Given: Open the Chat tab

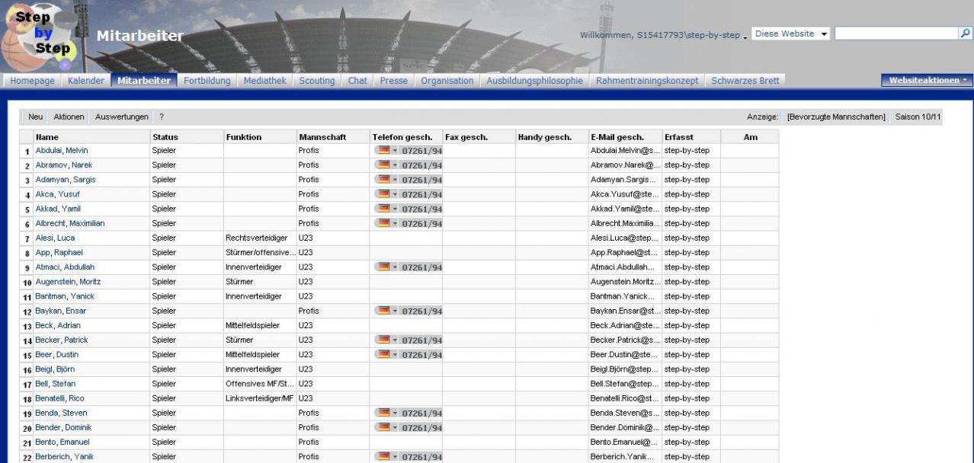Looking at the screenshot, I should click(x=357, y=81).
